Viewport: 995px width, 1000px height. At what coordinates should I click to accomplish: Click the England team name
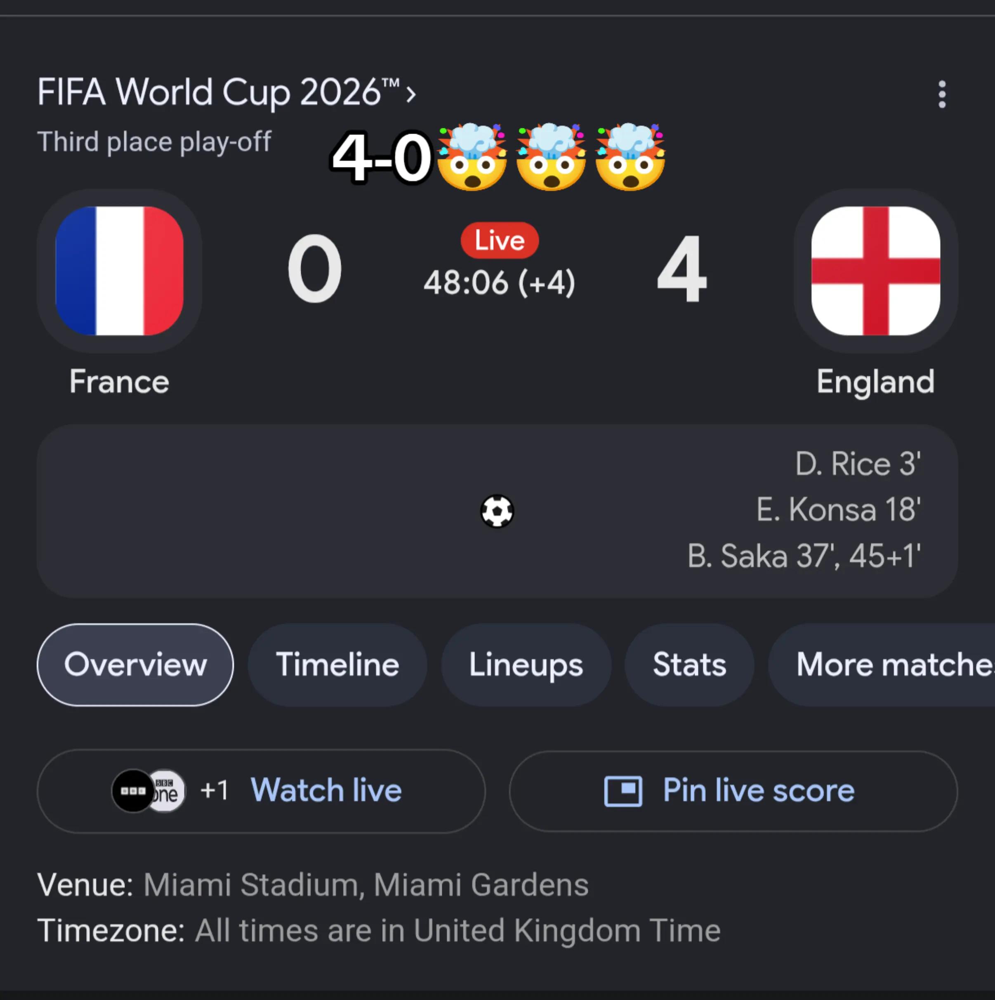click(875, 382)
